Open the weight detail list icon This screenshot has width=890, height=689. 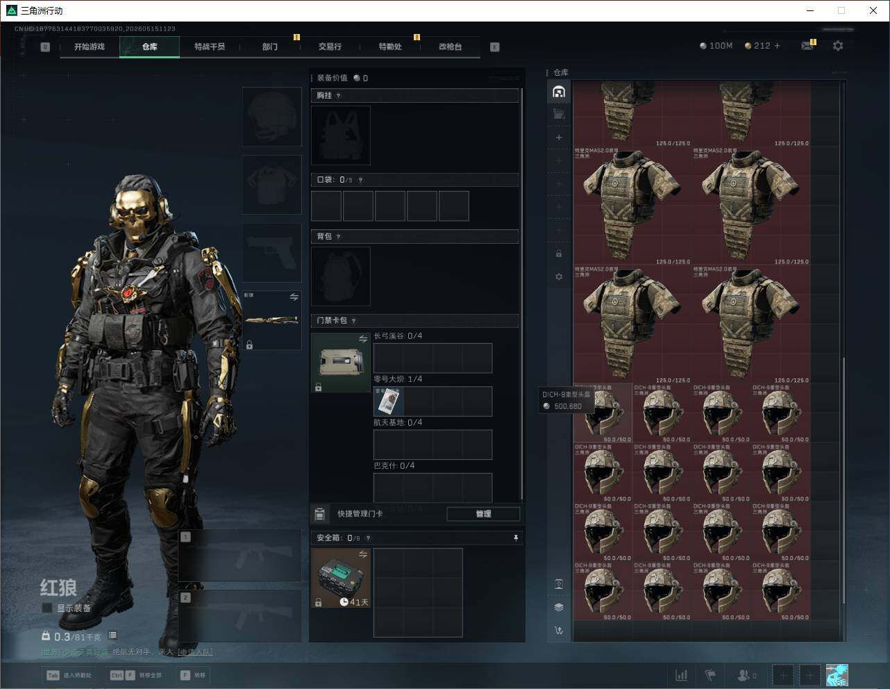pyautogui.click(x=112, y=636)
